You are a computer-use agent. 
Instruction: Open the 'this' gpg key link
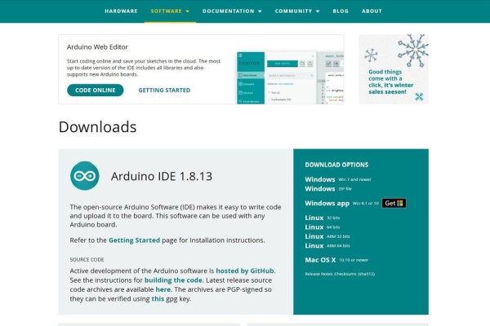158,299
